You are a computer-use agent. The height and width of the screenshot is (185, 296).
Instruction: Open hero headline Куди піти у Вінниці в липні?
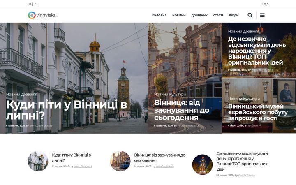coord(67,110)
